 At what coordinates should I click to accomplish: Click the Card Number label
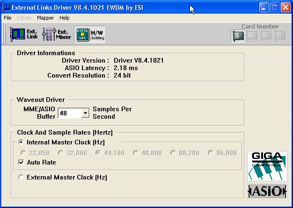[x=260, y=27]
